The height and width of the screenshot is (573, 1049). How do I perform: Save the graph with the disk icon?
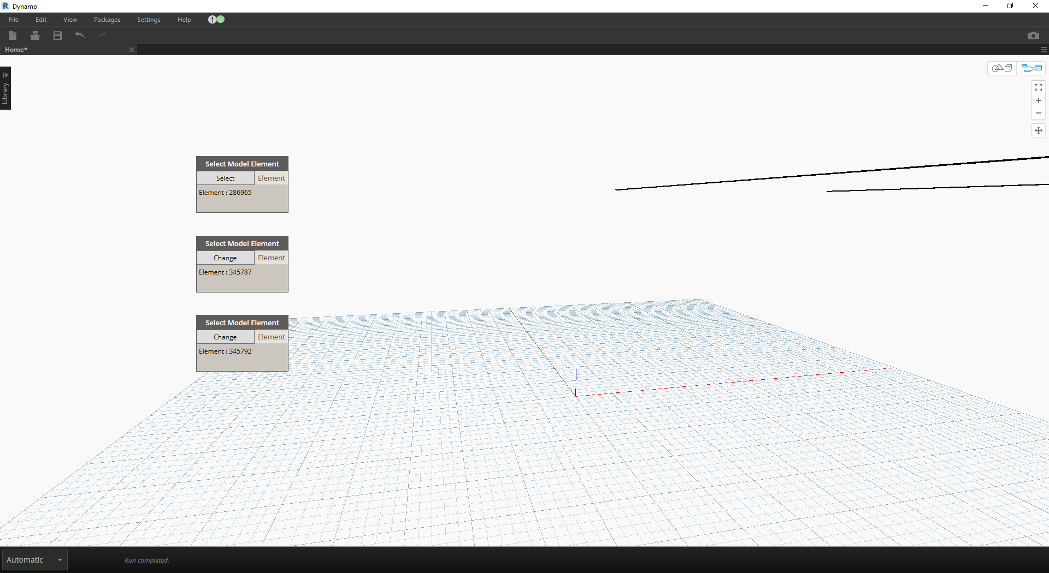point(57,35)
